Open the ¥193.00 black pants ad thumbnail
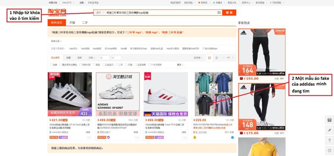Screen dimensions: 334x156 tap(262, 52)
